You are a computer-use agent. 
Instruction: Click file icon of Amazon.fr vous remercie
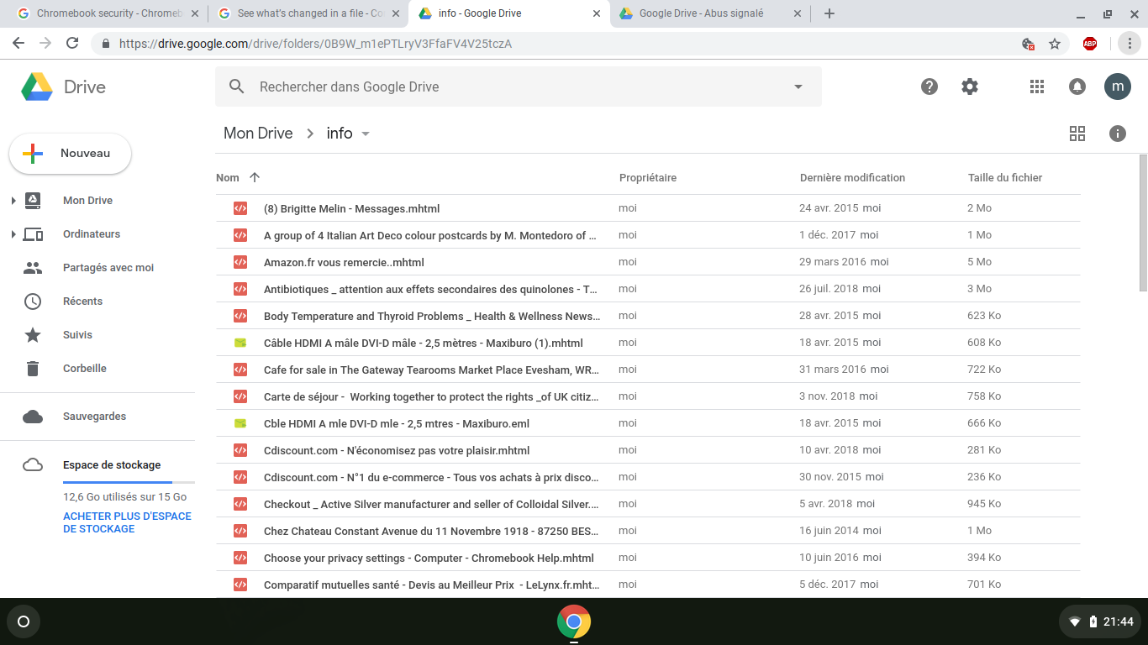(240, 262)
